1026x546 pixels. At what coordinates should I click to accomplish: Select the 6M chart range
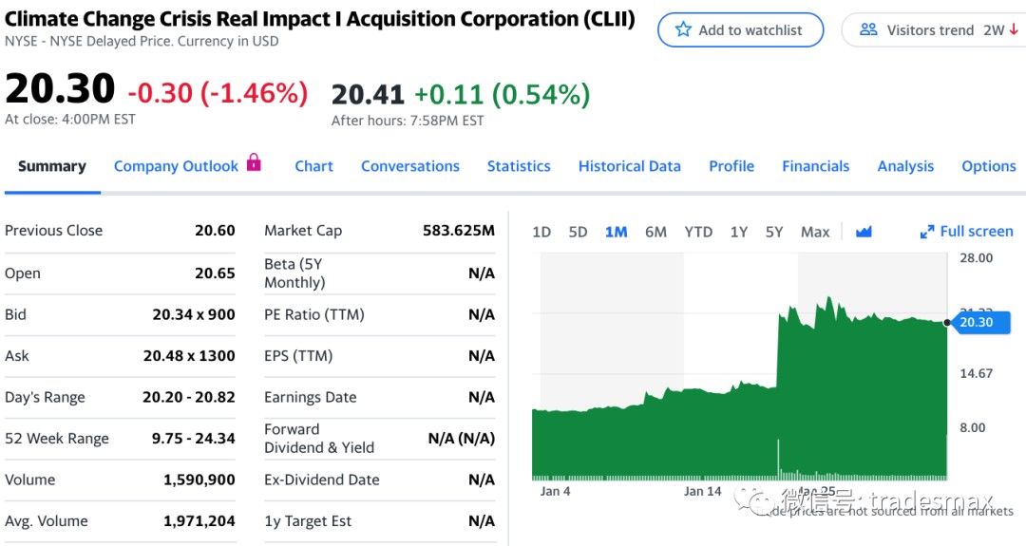click(655, 232)
